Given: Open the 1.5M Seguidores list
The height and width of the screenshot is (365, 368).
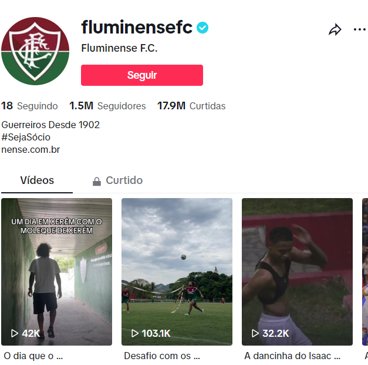Looking at the screenshot, I should click(107, 106).
